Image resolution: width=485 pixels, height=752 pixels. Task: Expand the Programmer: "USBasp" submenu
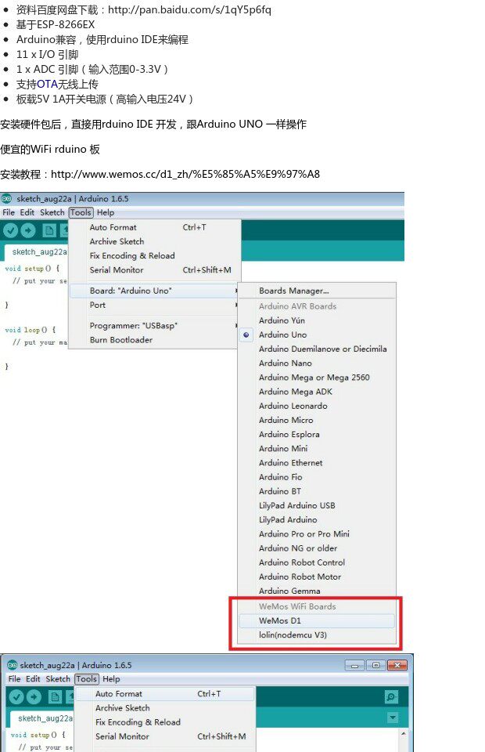pyautogui.click(x=154, y=326)
